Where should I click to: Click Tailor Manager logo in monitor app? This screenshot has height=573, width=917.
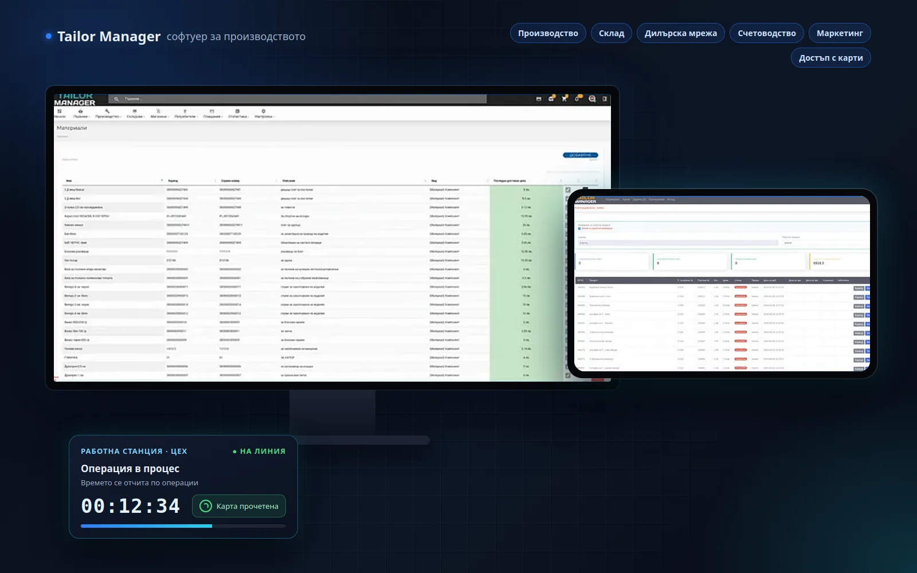click(x=75, y=99)
